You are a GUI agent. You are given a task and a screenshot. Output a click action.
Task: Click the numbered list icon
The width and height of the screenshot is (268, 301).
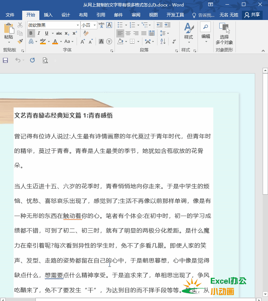[x=132, y=25]
